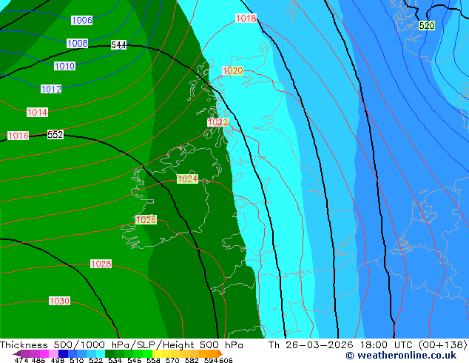This screenshot has height=363, width=469.
Task: Click the forecast date Th 26-03-2026 text
Action: coord(311,345)
